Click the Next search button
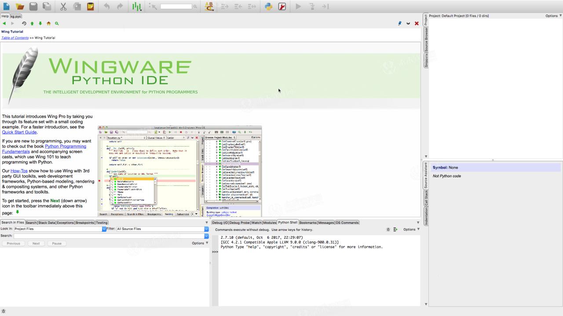This screenshot has width=563, height=316. (36, 243)
